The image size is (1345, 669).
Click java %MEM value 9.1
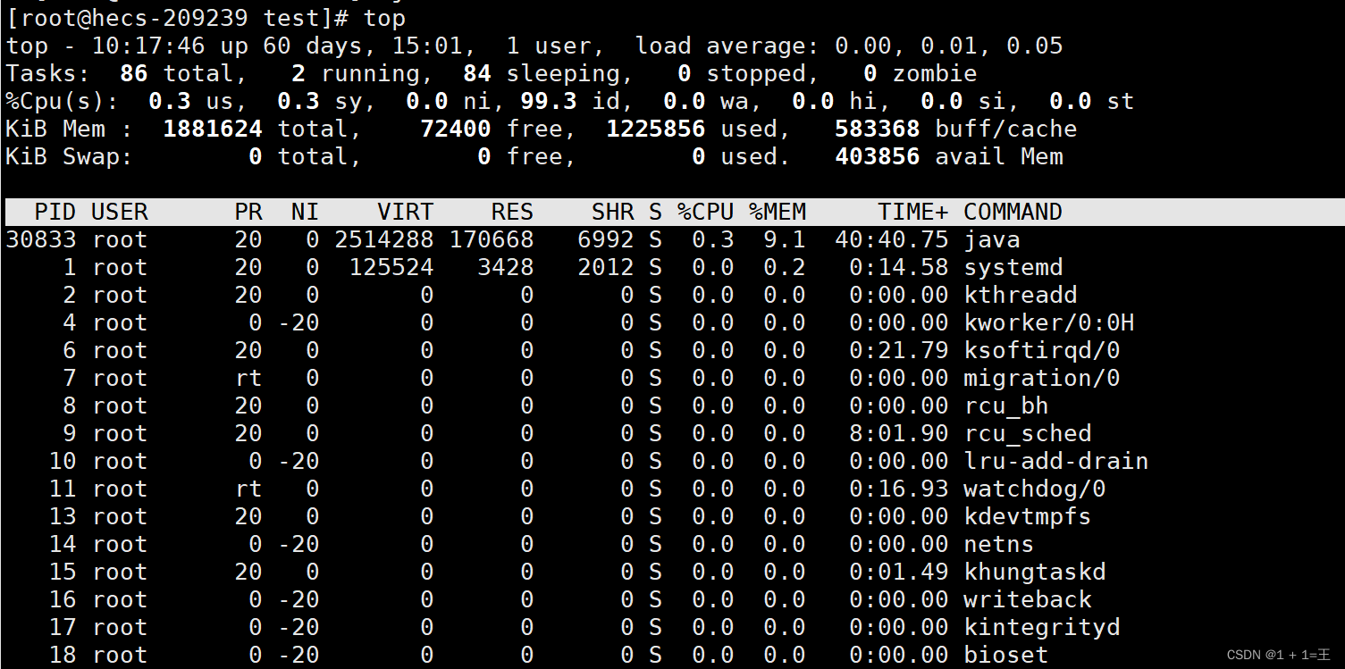(x=785, y=240)
